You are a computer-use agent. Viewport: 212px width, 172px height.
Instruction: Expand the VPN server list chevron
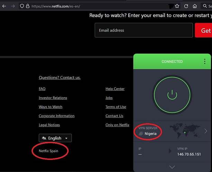tap(206, 131)
